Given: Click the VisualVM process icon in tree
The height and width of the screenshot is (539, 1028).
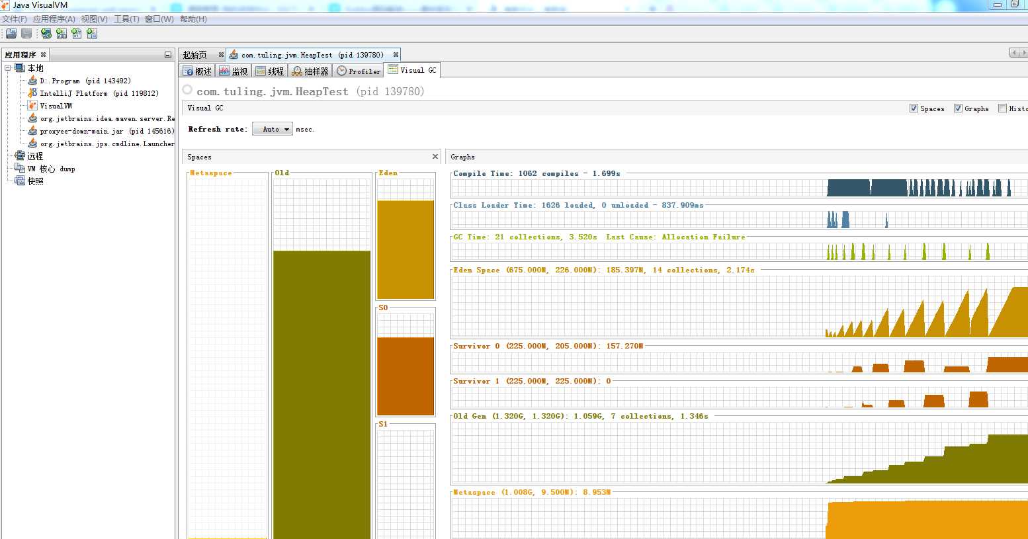Looking at the screenshot, I should coord(32,106).
